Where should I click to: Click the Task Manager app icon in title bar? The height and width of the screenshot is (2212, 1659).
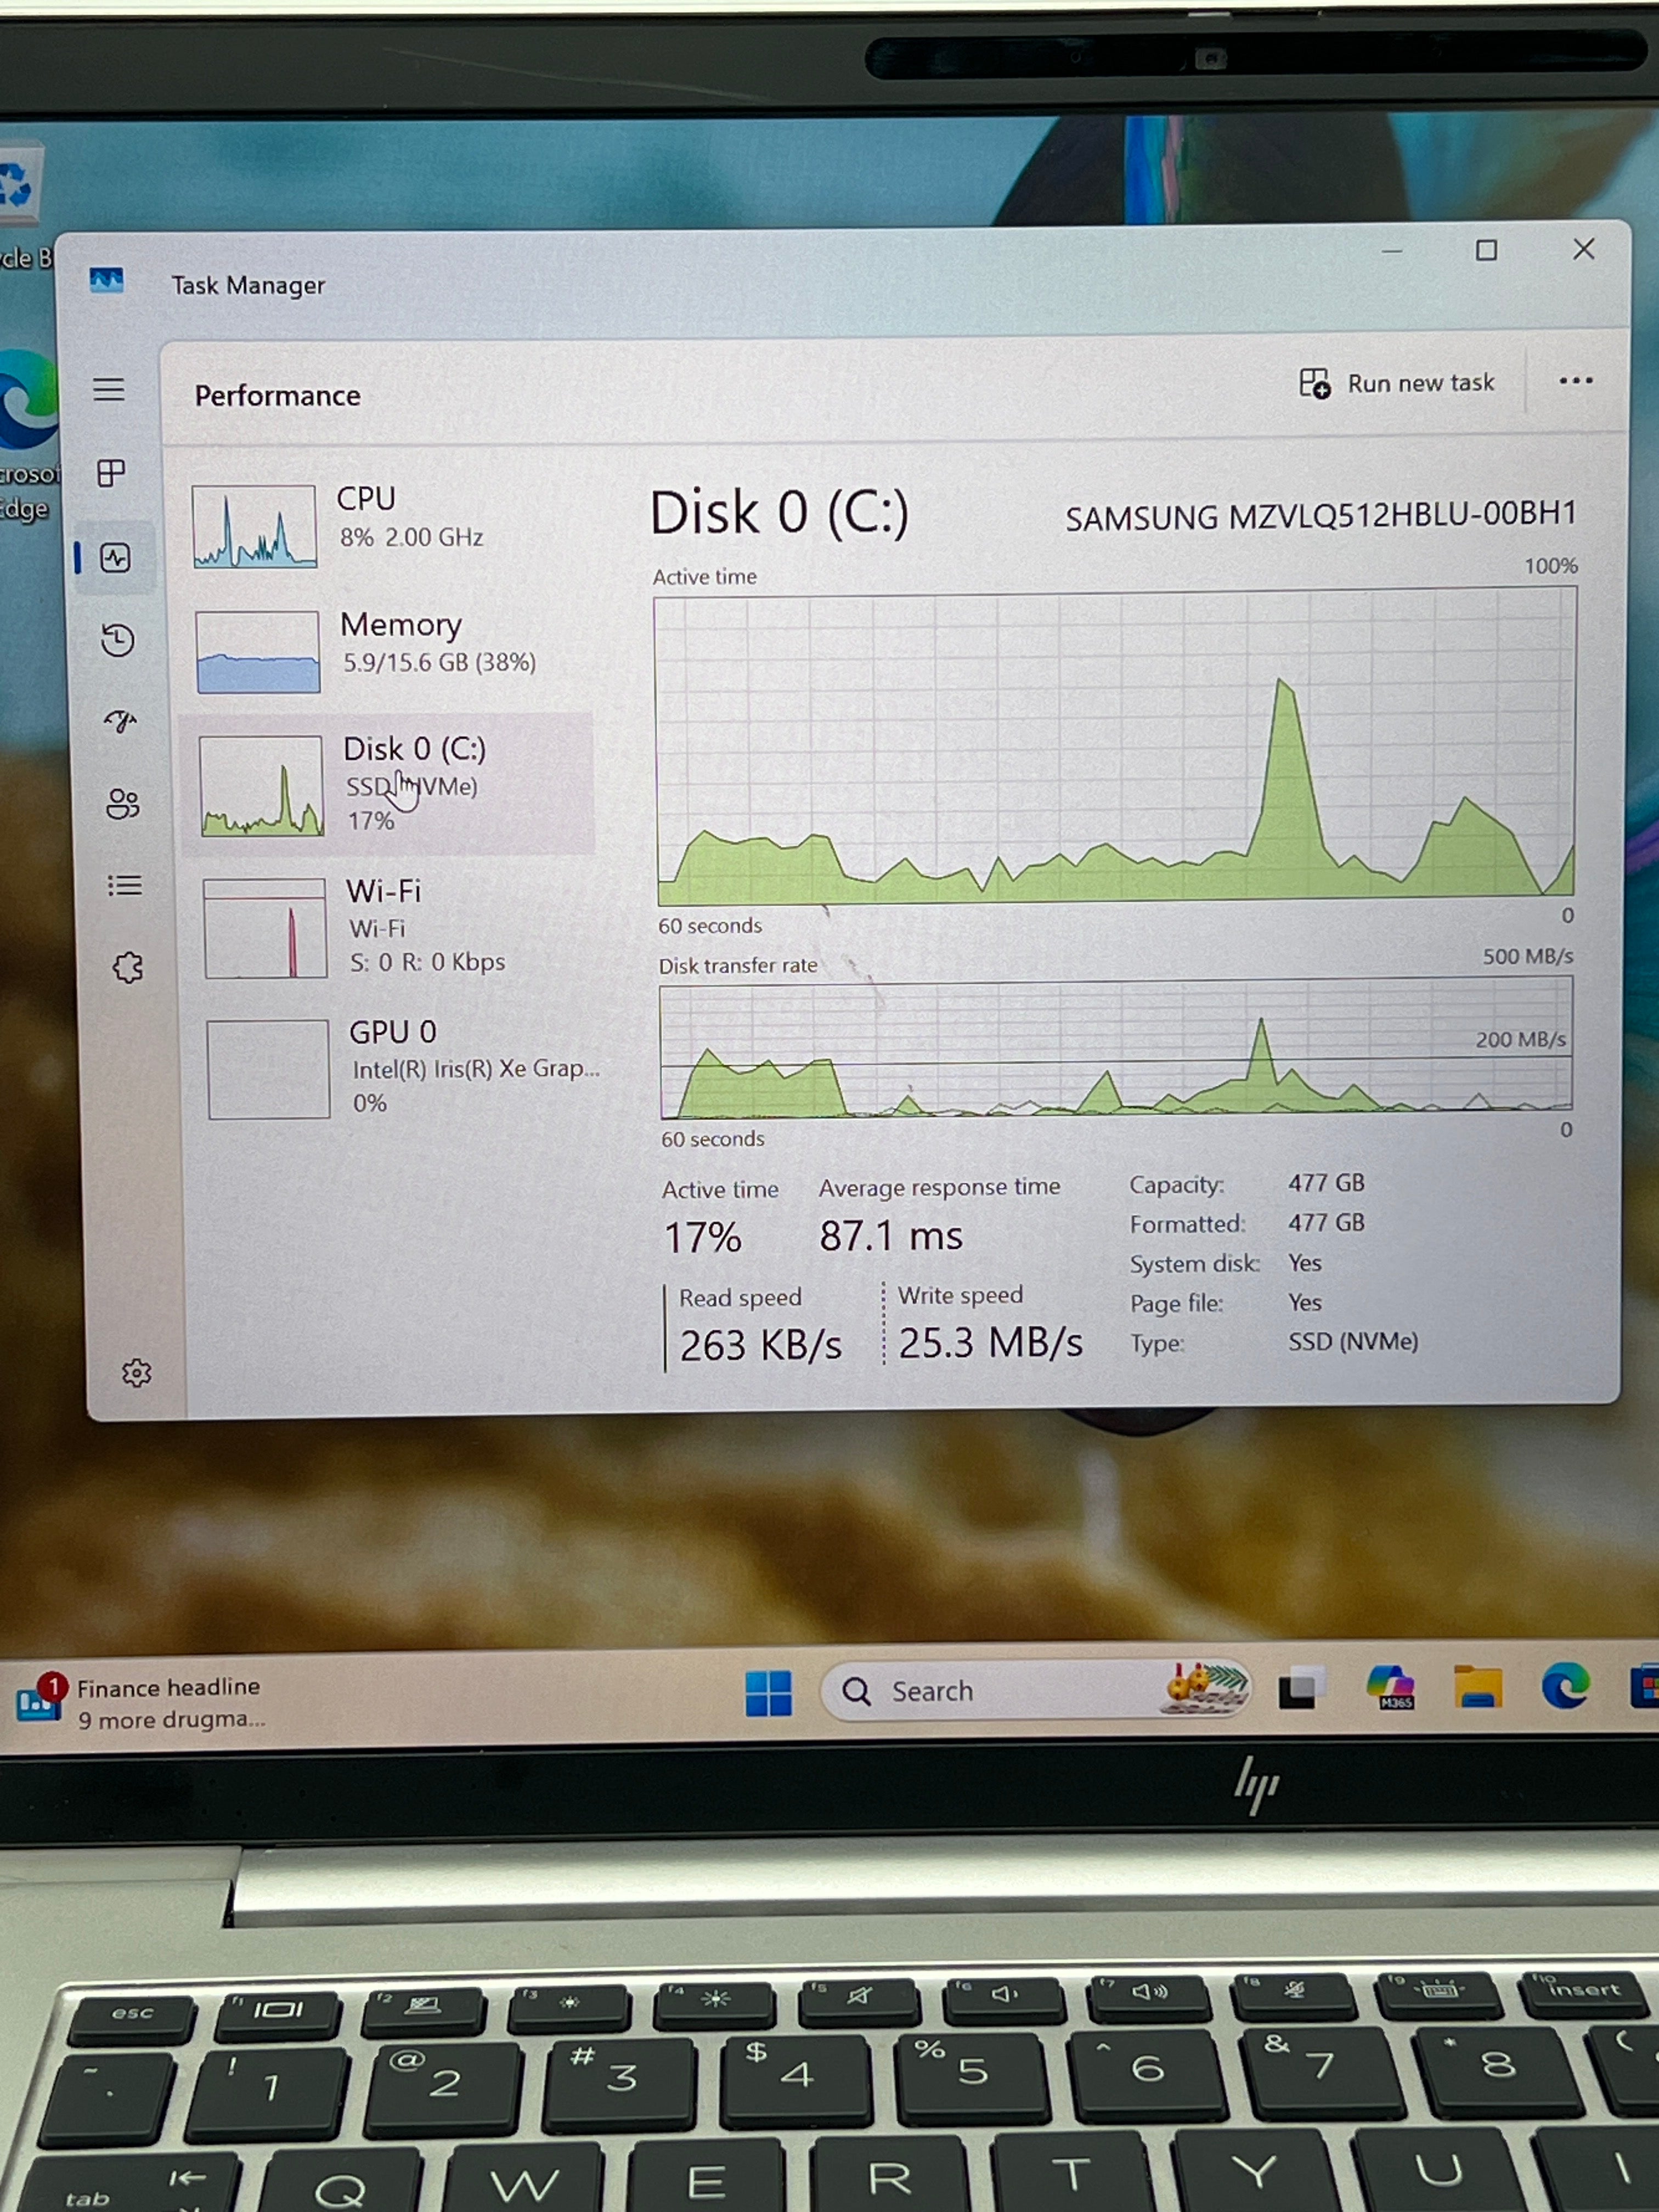pos(106,281)
